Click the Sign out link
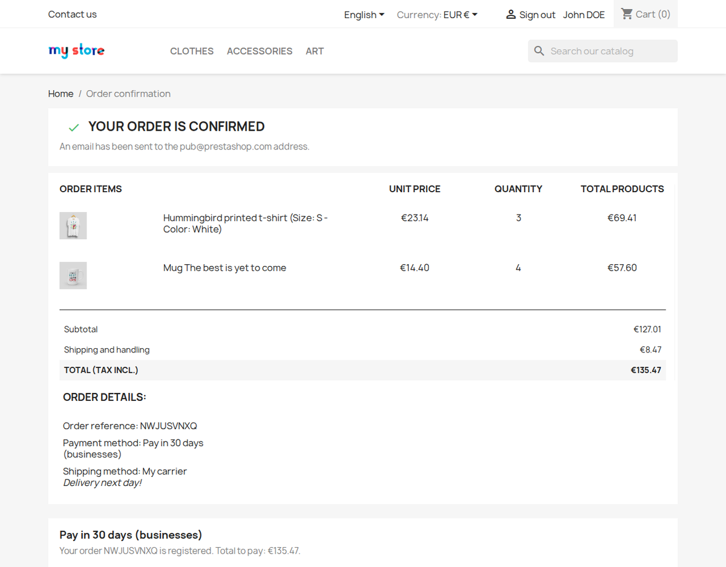This screenshot has height=567, width=726. tap(537, 15)
